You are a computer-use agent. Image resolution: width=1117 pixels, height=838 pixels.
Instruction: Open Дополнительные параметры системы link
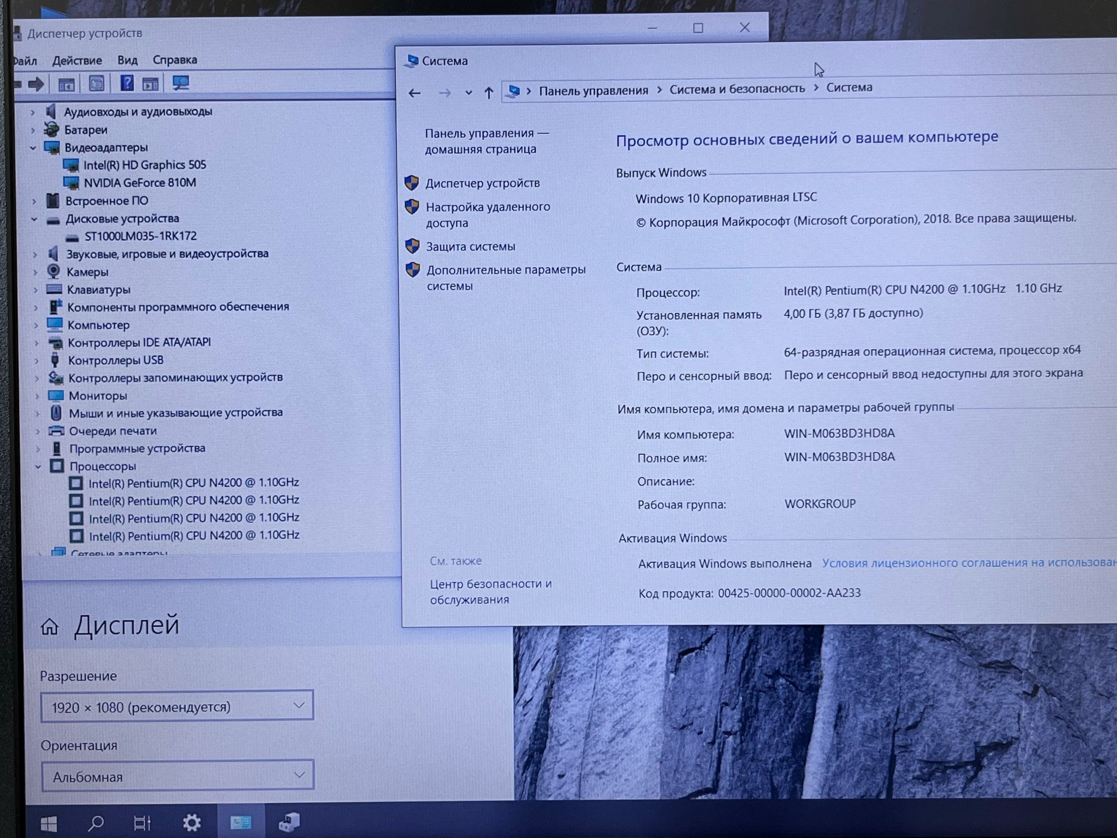point(506,278)
